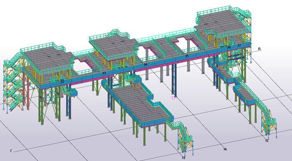
Task: Click the grid axis label Г
Action: click(11, 151)
